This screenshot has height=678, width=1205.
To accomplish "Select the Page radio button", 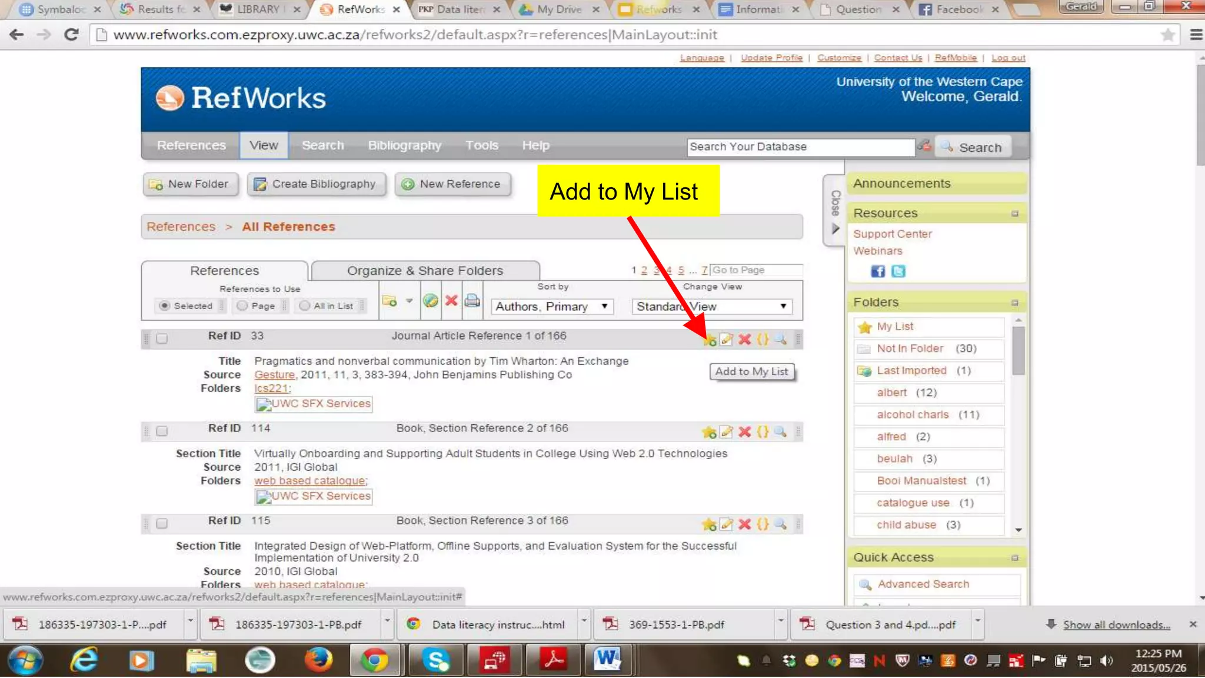I will point(242,306).
